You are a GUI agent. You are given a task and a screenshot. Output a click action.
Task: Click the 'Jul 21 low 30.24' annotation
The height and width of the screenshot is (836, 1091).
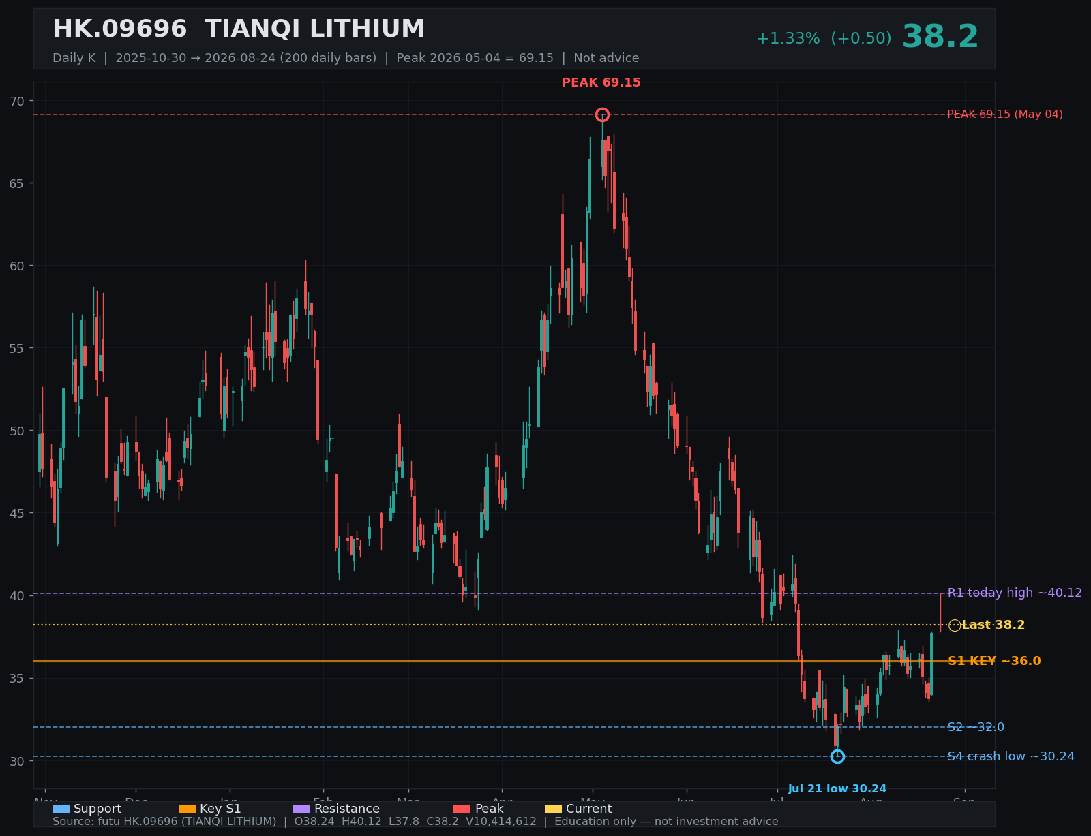coord(837,789)
